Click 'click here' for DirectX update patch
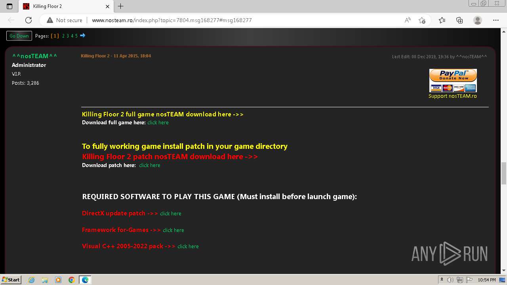Image resolution: width=507 pixels, height=285 pixels. click(171, 213)
